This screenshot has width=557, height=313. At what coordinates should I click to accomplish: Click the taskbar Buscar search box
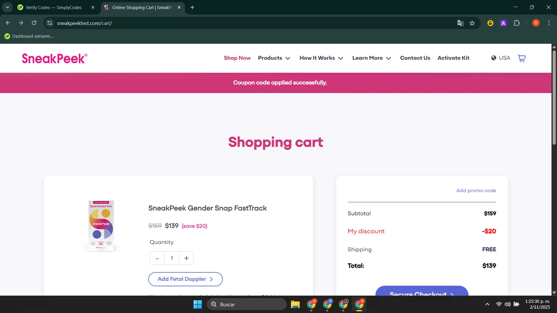point(247,304)
